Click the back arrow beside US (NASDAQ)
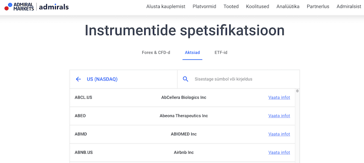 pyautogui.click(x=78, y=79)
